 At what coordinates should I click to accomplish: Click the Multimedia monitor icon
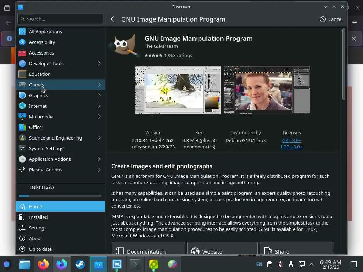pos(22,117)
